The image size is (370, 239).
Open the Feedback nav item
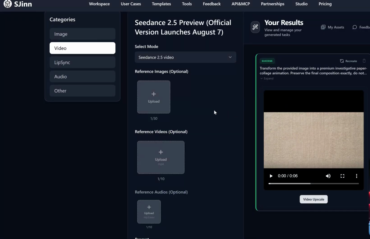[212, 4]
